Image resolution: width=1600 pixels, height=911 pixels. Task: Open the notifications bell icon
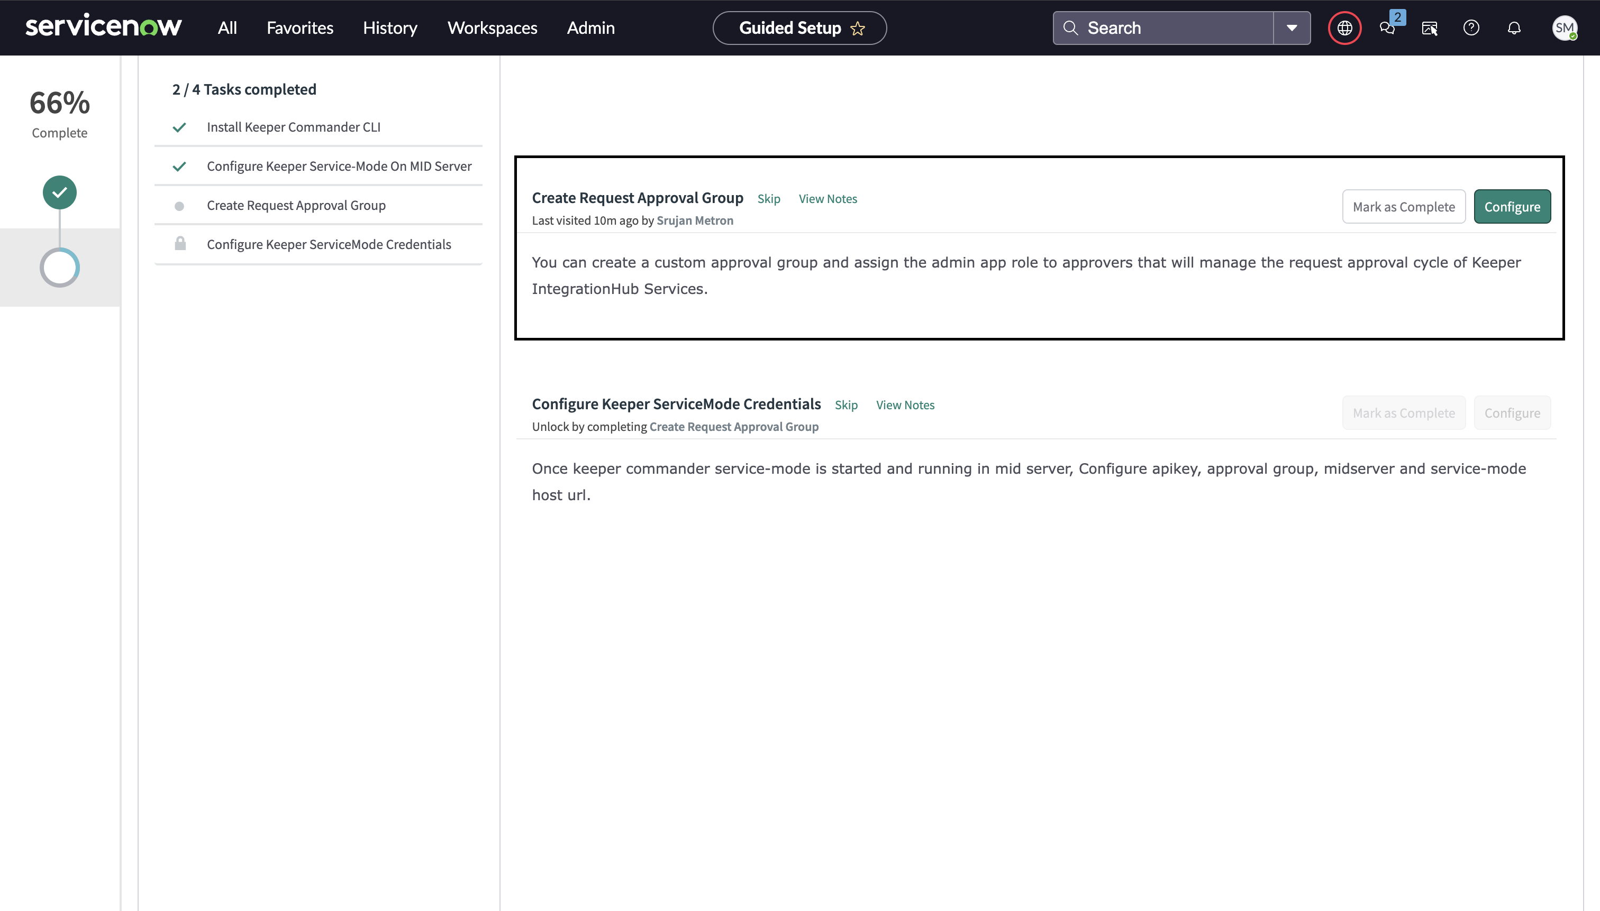coord(1514,28)
